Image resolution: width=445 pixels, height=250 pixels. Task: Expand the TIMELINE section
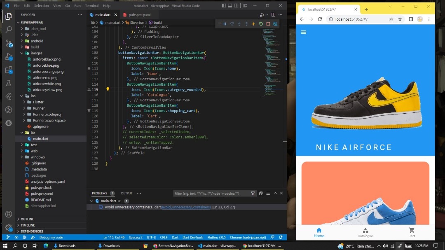[28, 225]
